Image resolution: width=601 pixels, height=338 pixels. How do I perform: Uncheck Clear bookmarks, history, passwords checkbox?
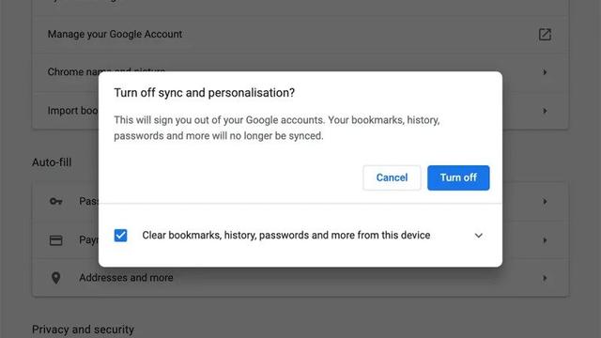tap(120, 235)
